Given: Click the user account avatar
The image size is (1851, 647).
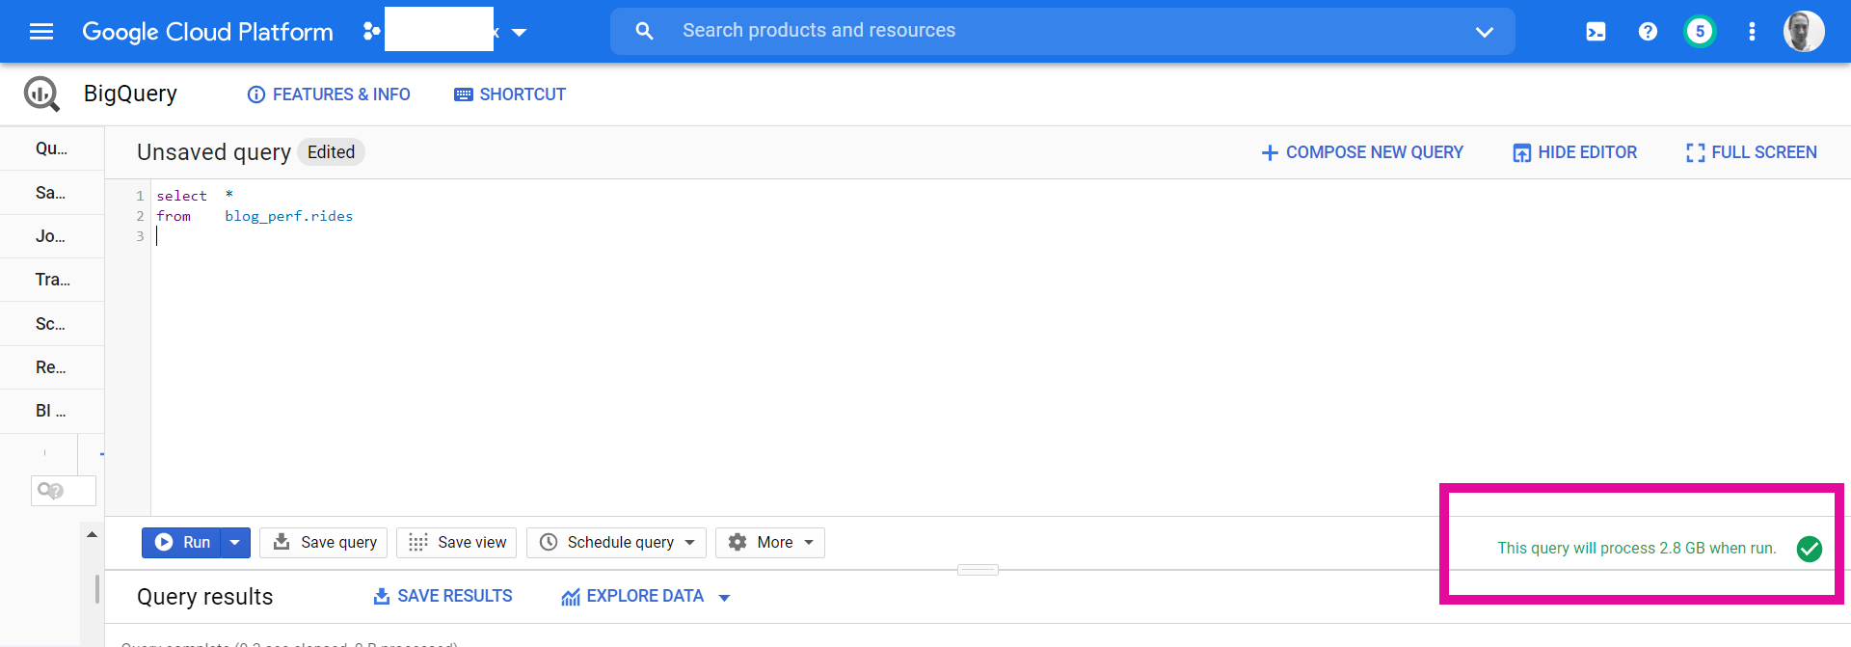Looking at the screenshot, I should [x=1803, y=32].
